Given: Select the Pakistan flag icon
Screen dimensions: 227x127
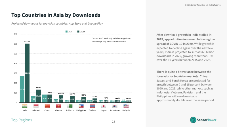Looking at the screenshot, I should [x=70, y=106].
